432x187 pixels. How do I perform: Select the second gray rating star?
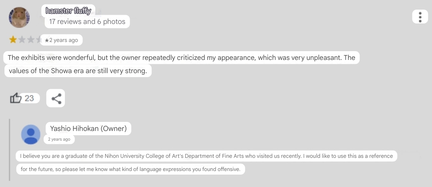pos(22,40)
